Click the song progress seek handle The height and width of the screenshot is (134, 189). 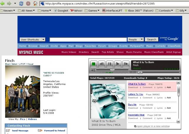[x=140, y=73]
